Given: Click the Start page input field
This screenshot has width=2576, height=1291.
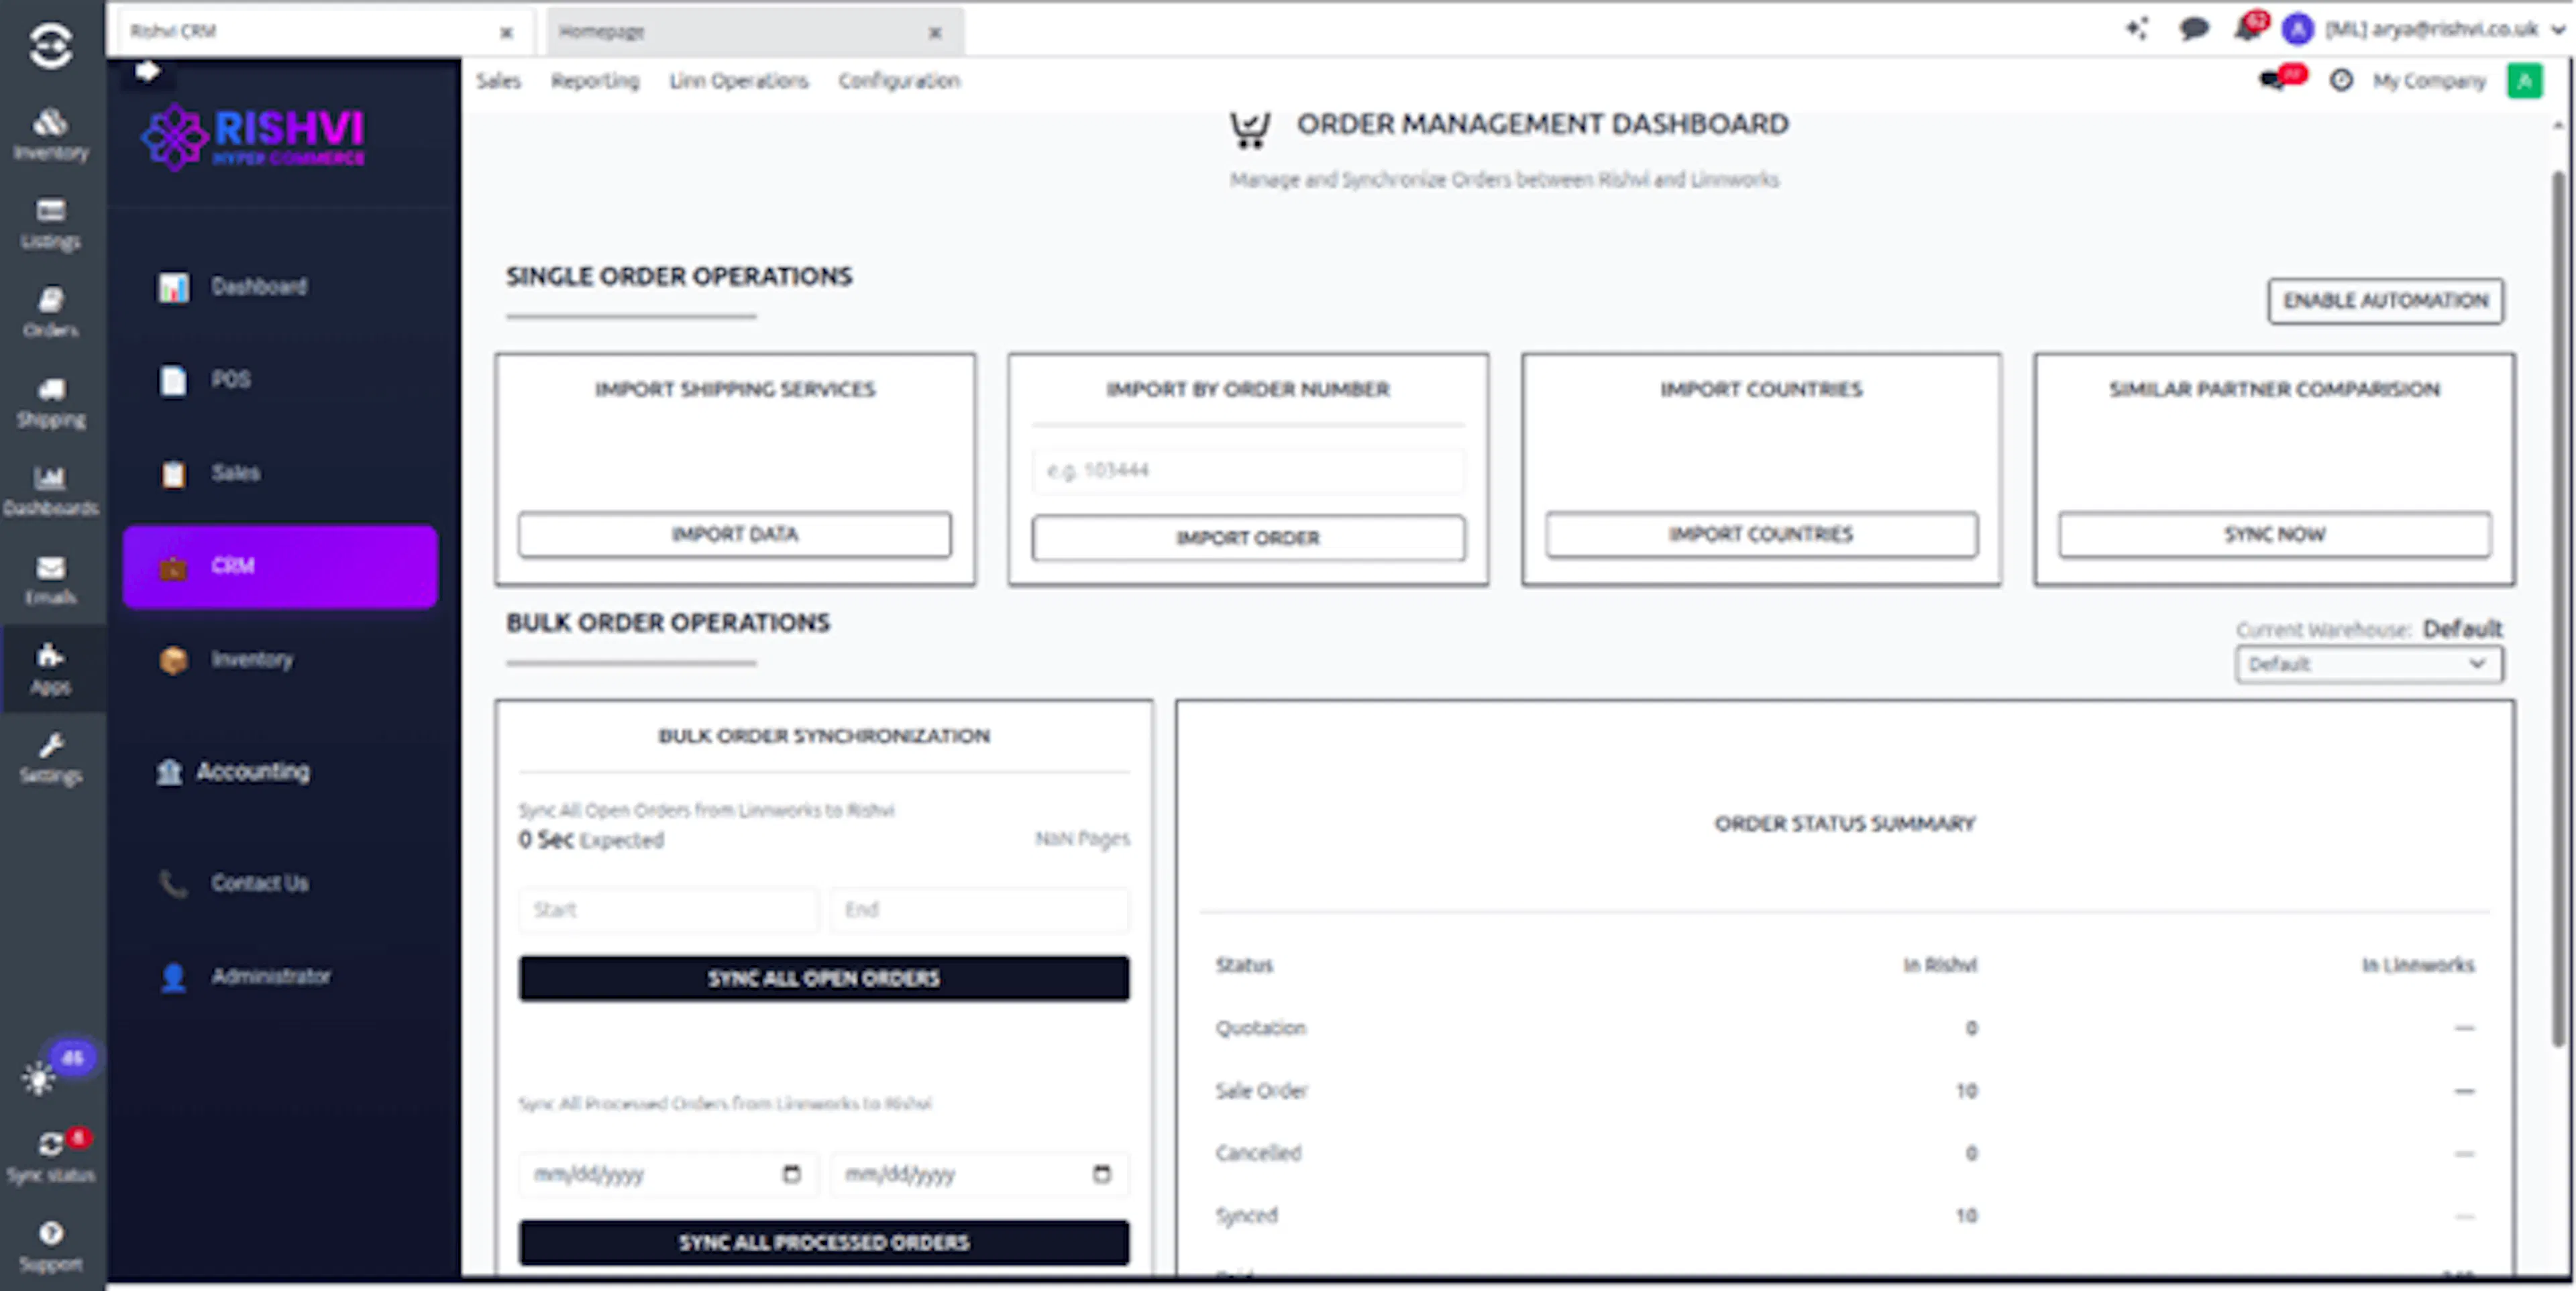Looking at the screenshot, I should 668,910.
